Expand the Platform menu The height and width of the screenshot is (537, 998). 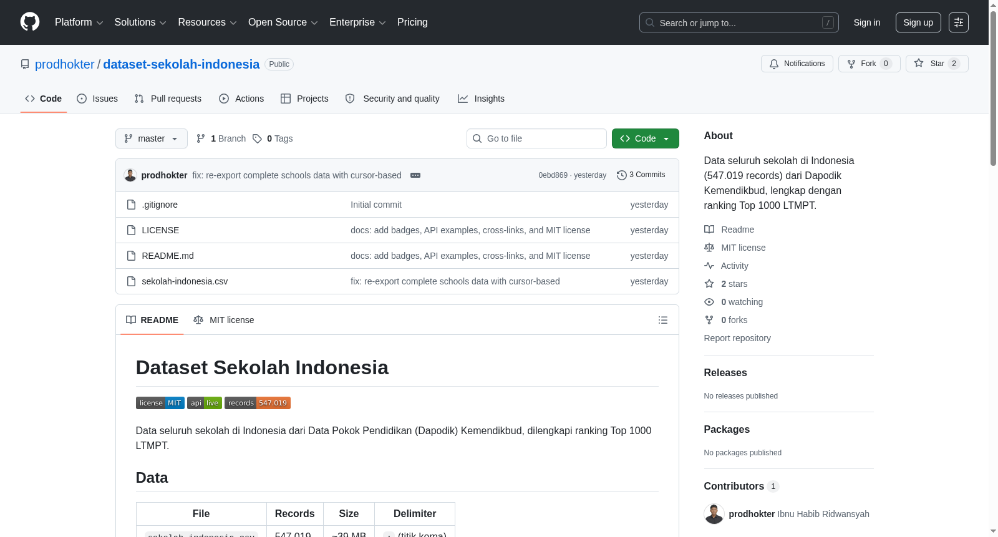pos(79,22)
